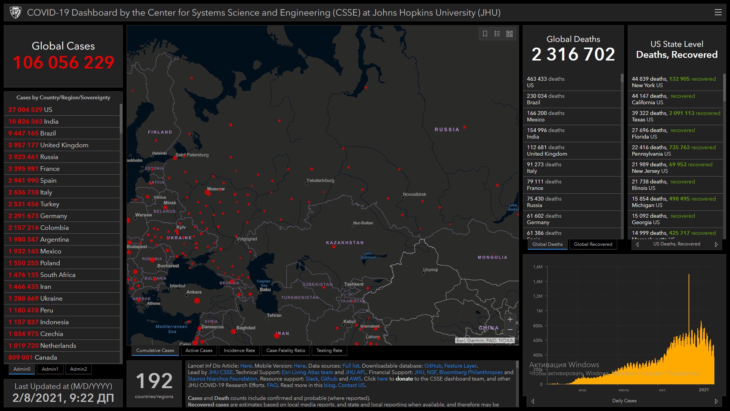Switch to Active Cases map tab
Viewport: 730px width, 411px height.
click(199, 350)
